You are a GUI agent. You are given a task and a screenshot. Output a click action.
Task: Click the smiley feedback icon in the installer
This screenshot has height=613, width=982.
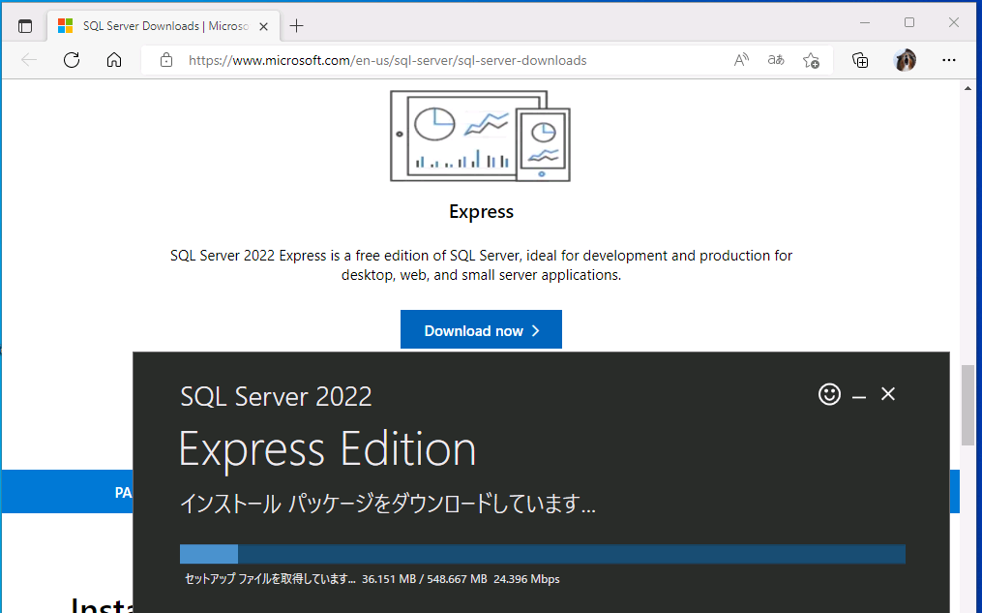point(829,394)
